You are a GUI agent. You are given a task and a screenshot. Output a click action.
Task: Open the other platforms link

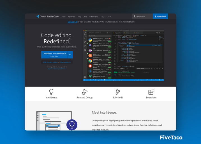tap(65, 62)
